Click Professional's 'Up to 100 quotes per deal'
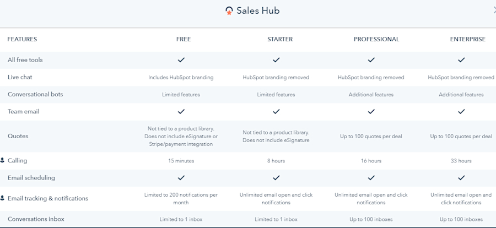 371,137
